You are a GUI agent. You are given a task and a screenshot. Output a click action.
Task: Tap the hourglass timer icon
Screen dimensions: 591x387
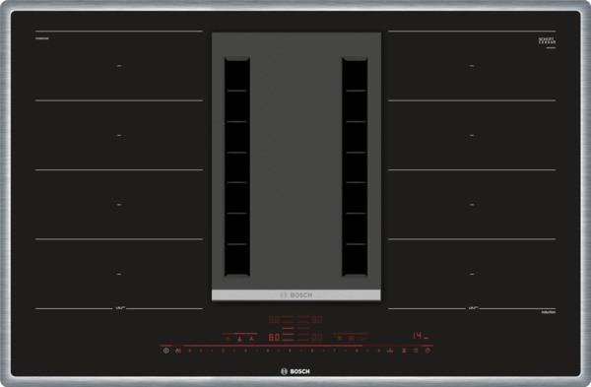point(404,351)
